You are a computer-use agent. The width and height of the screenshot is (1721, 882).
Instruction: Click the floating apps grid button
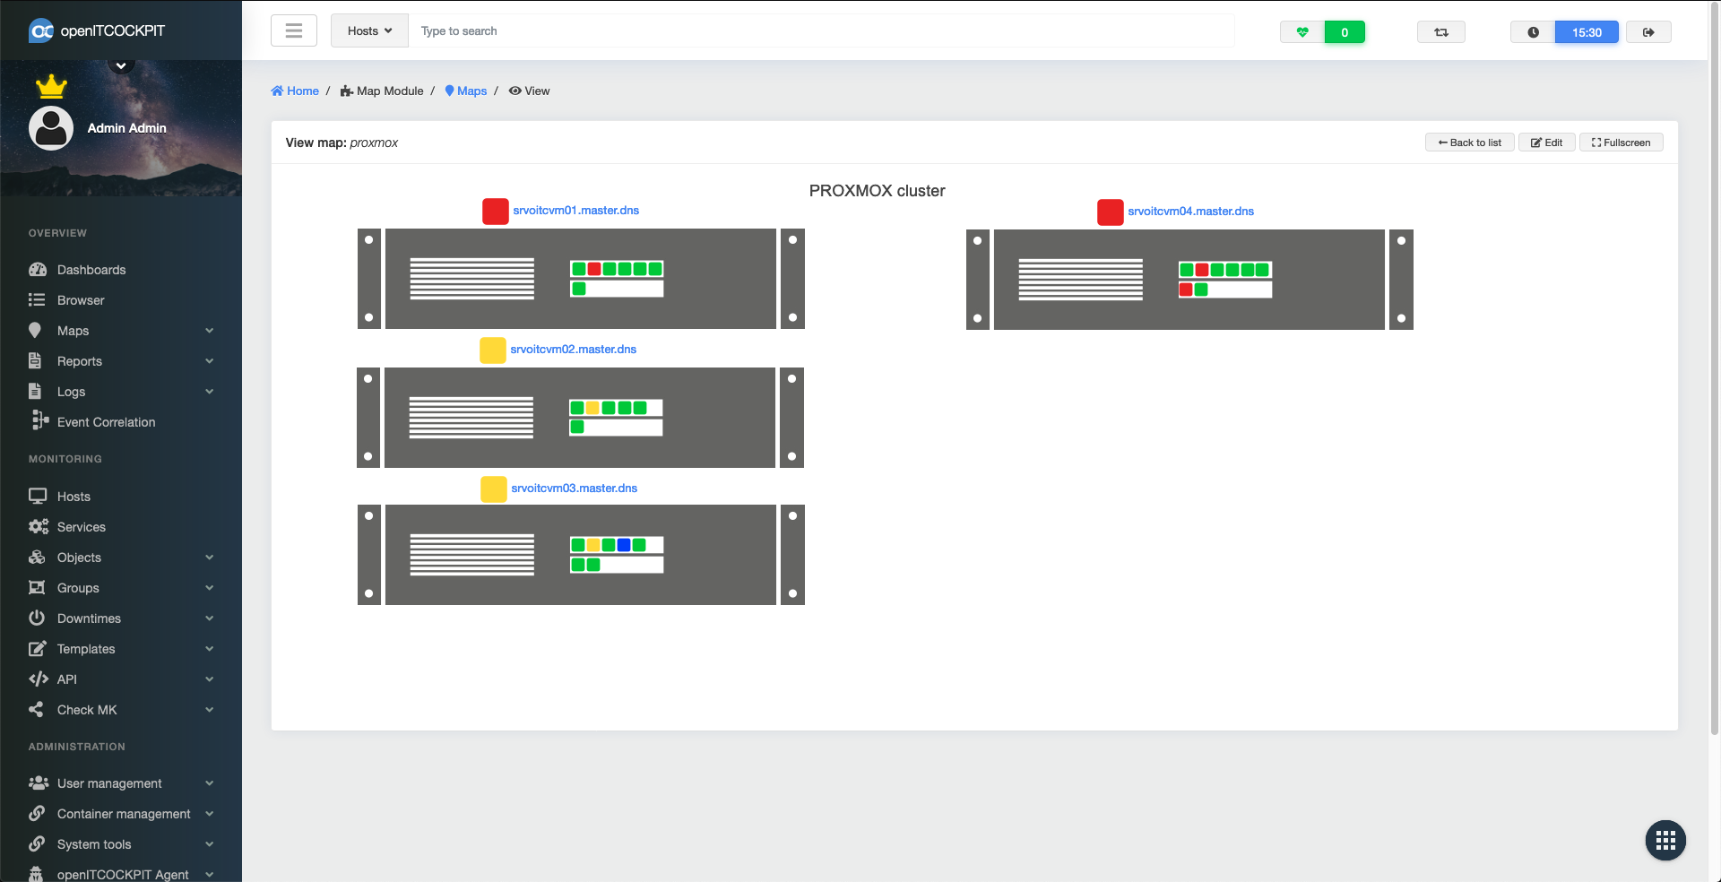tap(1665, 841)
